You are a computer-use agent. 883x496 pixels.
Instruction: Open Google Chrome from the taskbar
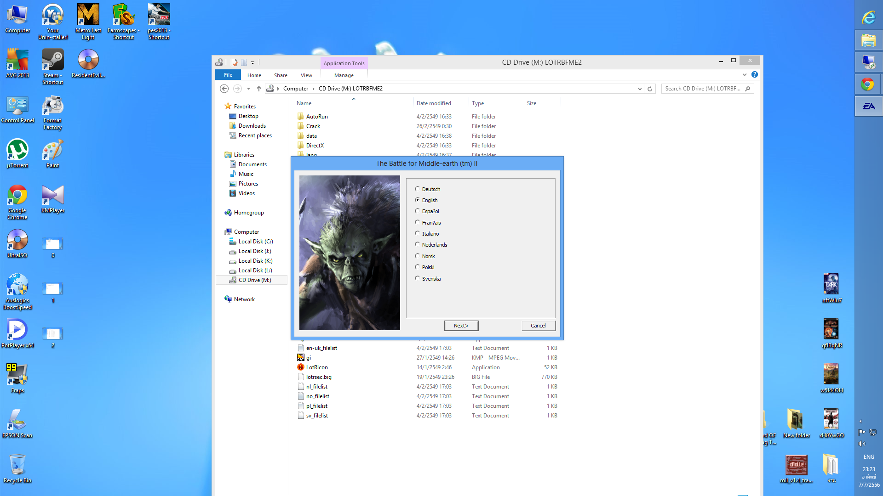[x=868, y=85]
